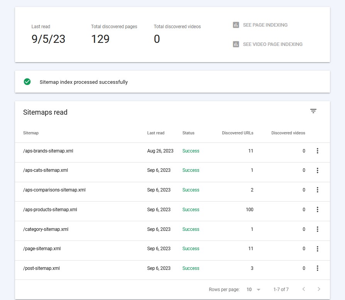The image size is (345, 300).
Task: Click the Discovered videos column header
Action: pyautogui.click(x=288, y=133)
